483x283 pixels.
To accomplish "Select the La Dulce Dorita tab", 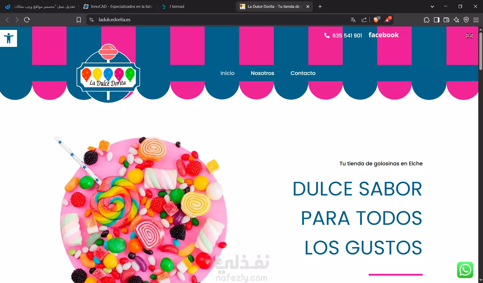I will coord(274,7).
